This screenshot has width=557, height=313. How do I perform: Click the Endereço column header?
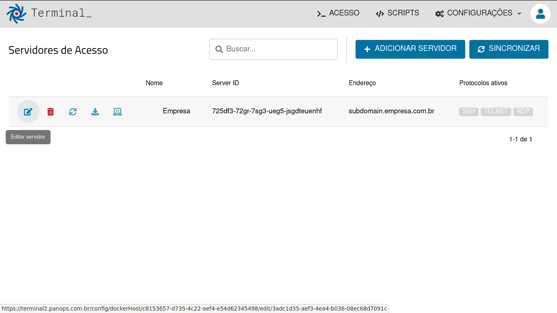point(362,83)
